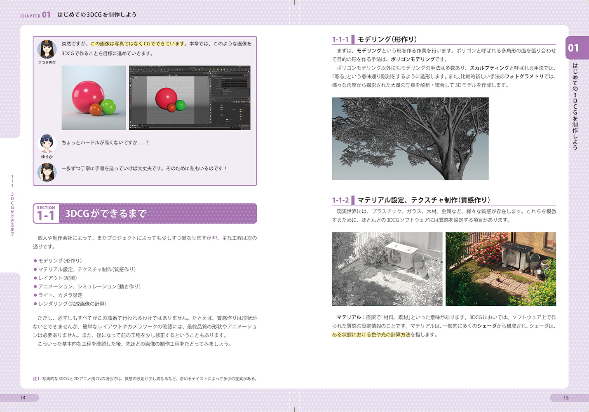Click the 1-1-1 モデリング(形作り) heading
Viewport: 589px width, 412px height.
(374, 40)
